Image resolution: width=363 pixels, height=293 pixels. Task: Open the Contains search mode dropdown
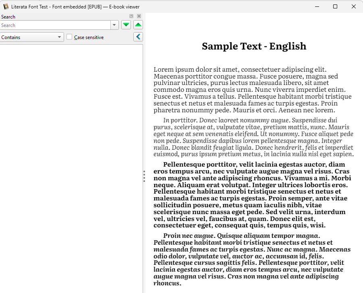click(x=32, y=37)
